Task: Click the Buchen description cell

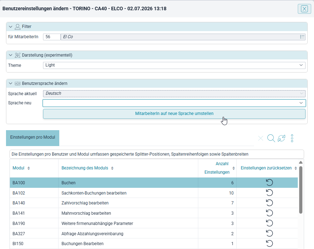Action: (128, 183)
